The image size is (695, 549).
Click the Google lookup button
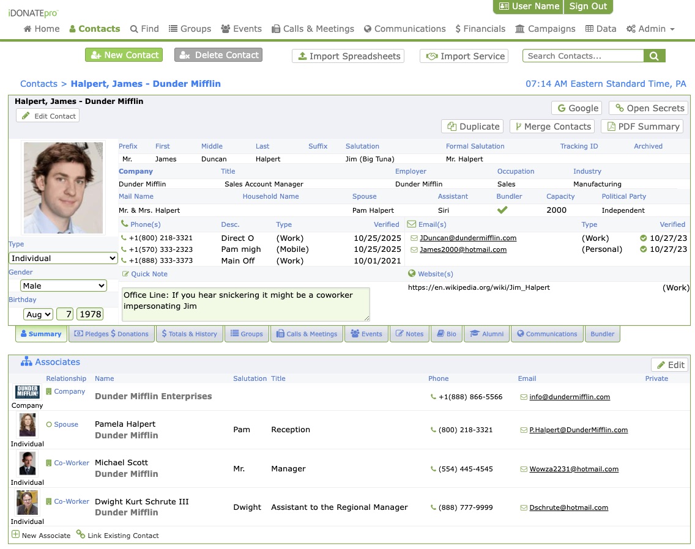577,108
